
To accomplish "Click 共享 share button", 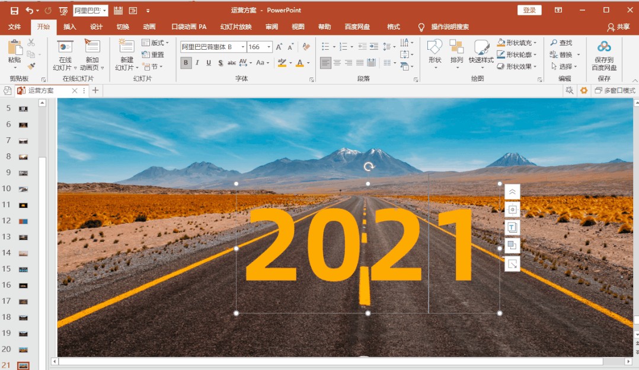I will click(618, 27).
